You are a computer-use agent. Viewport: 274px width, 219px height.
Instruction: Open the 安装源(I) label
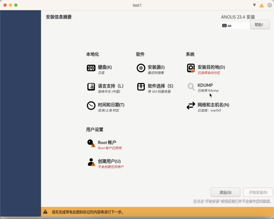(156, 67)
